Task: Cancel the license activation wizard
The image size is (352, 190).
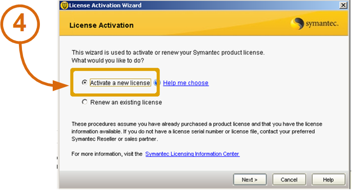Action: point(289,180)
